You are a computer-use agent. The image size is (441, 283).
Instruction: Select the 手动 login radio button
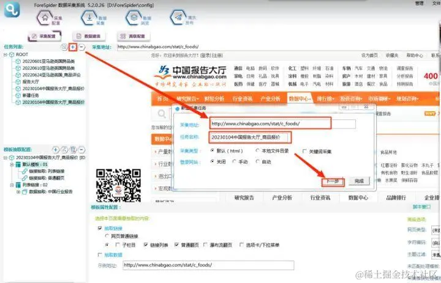point(234,161)
